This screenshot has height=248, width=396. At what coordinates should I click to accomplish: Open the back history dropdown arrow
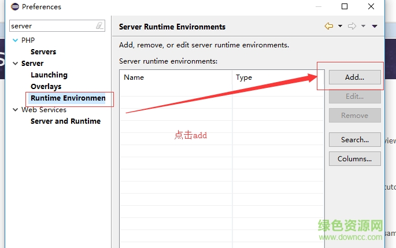(x=340, y=26)
